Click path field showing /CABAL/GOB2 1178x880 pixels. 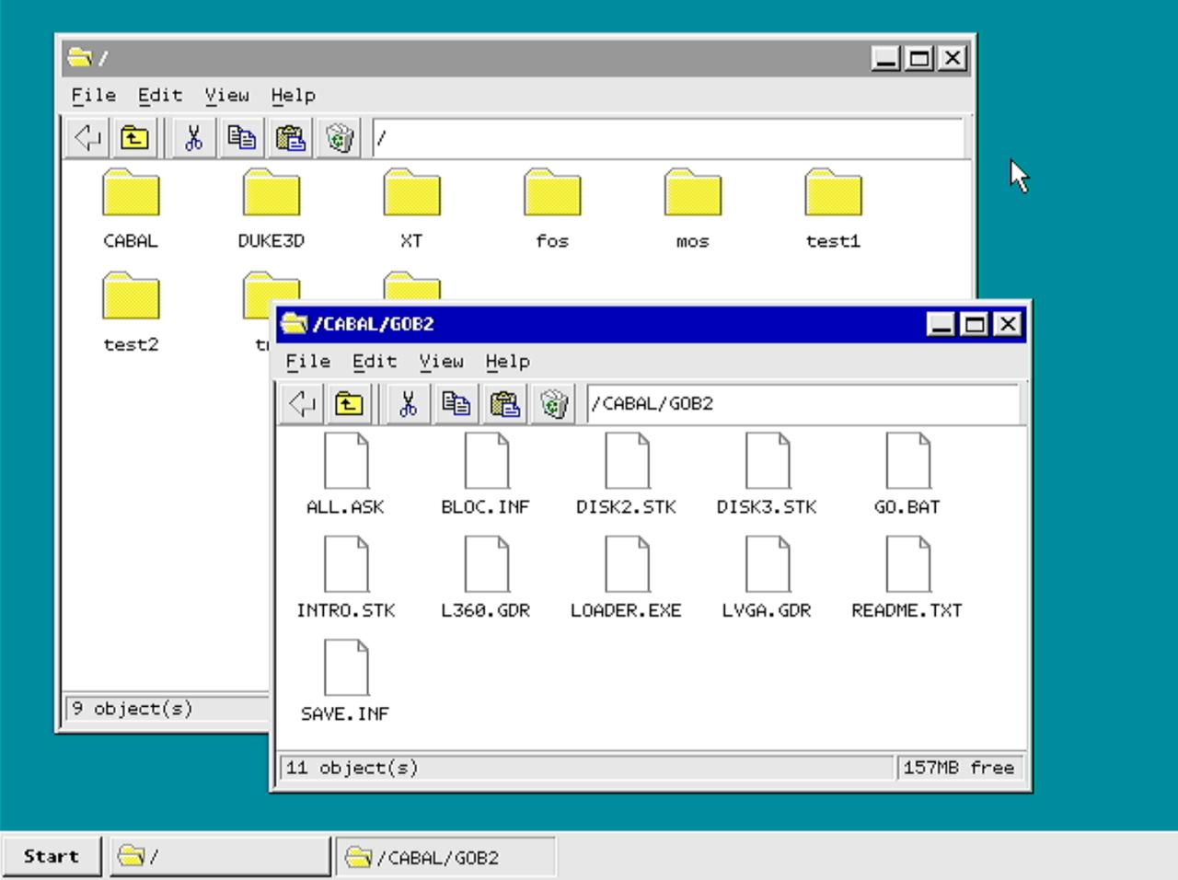coord(803,403)
